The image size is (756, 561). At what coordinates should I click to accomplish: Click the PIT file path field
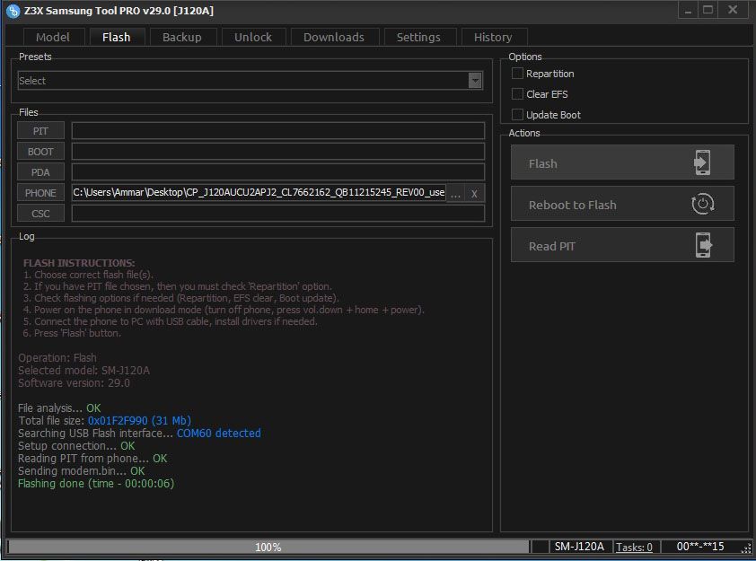click(x=278, y=131)
